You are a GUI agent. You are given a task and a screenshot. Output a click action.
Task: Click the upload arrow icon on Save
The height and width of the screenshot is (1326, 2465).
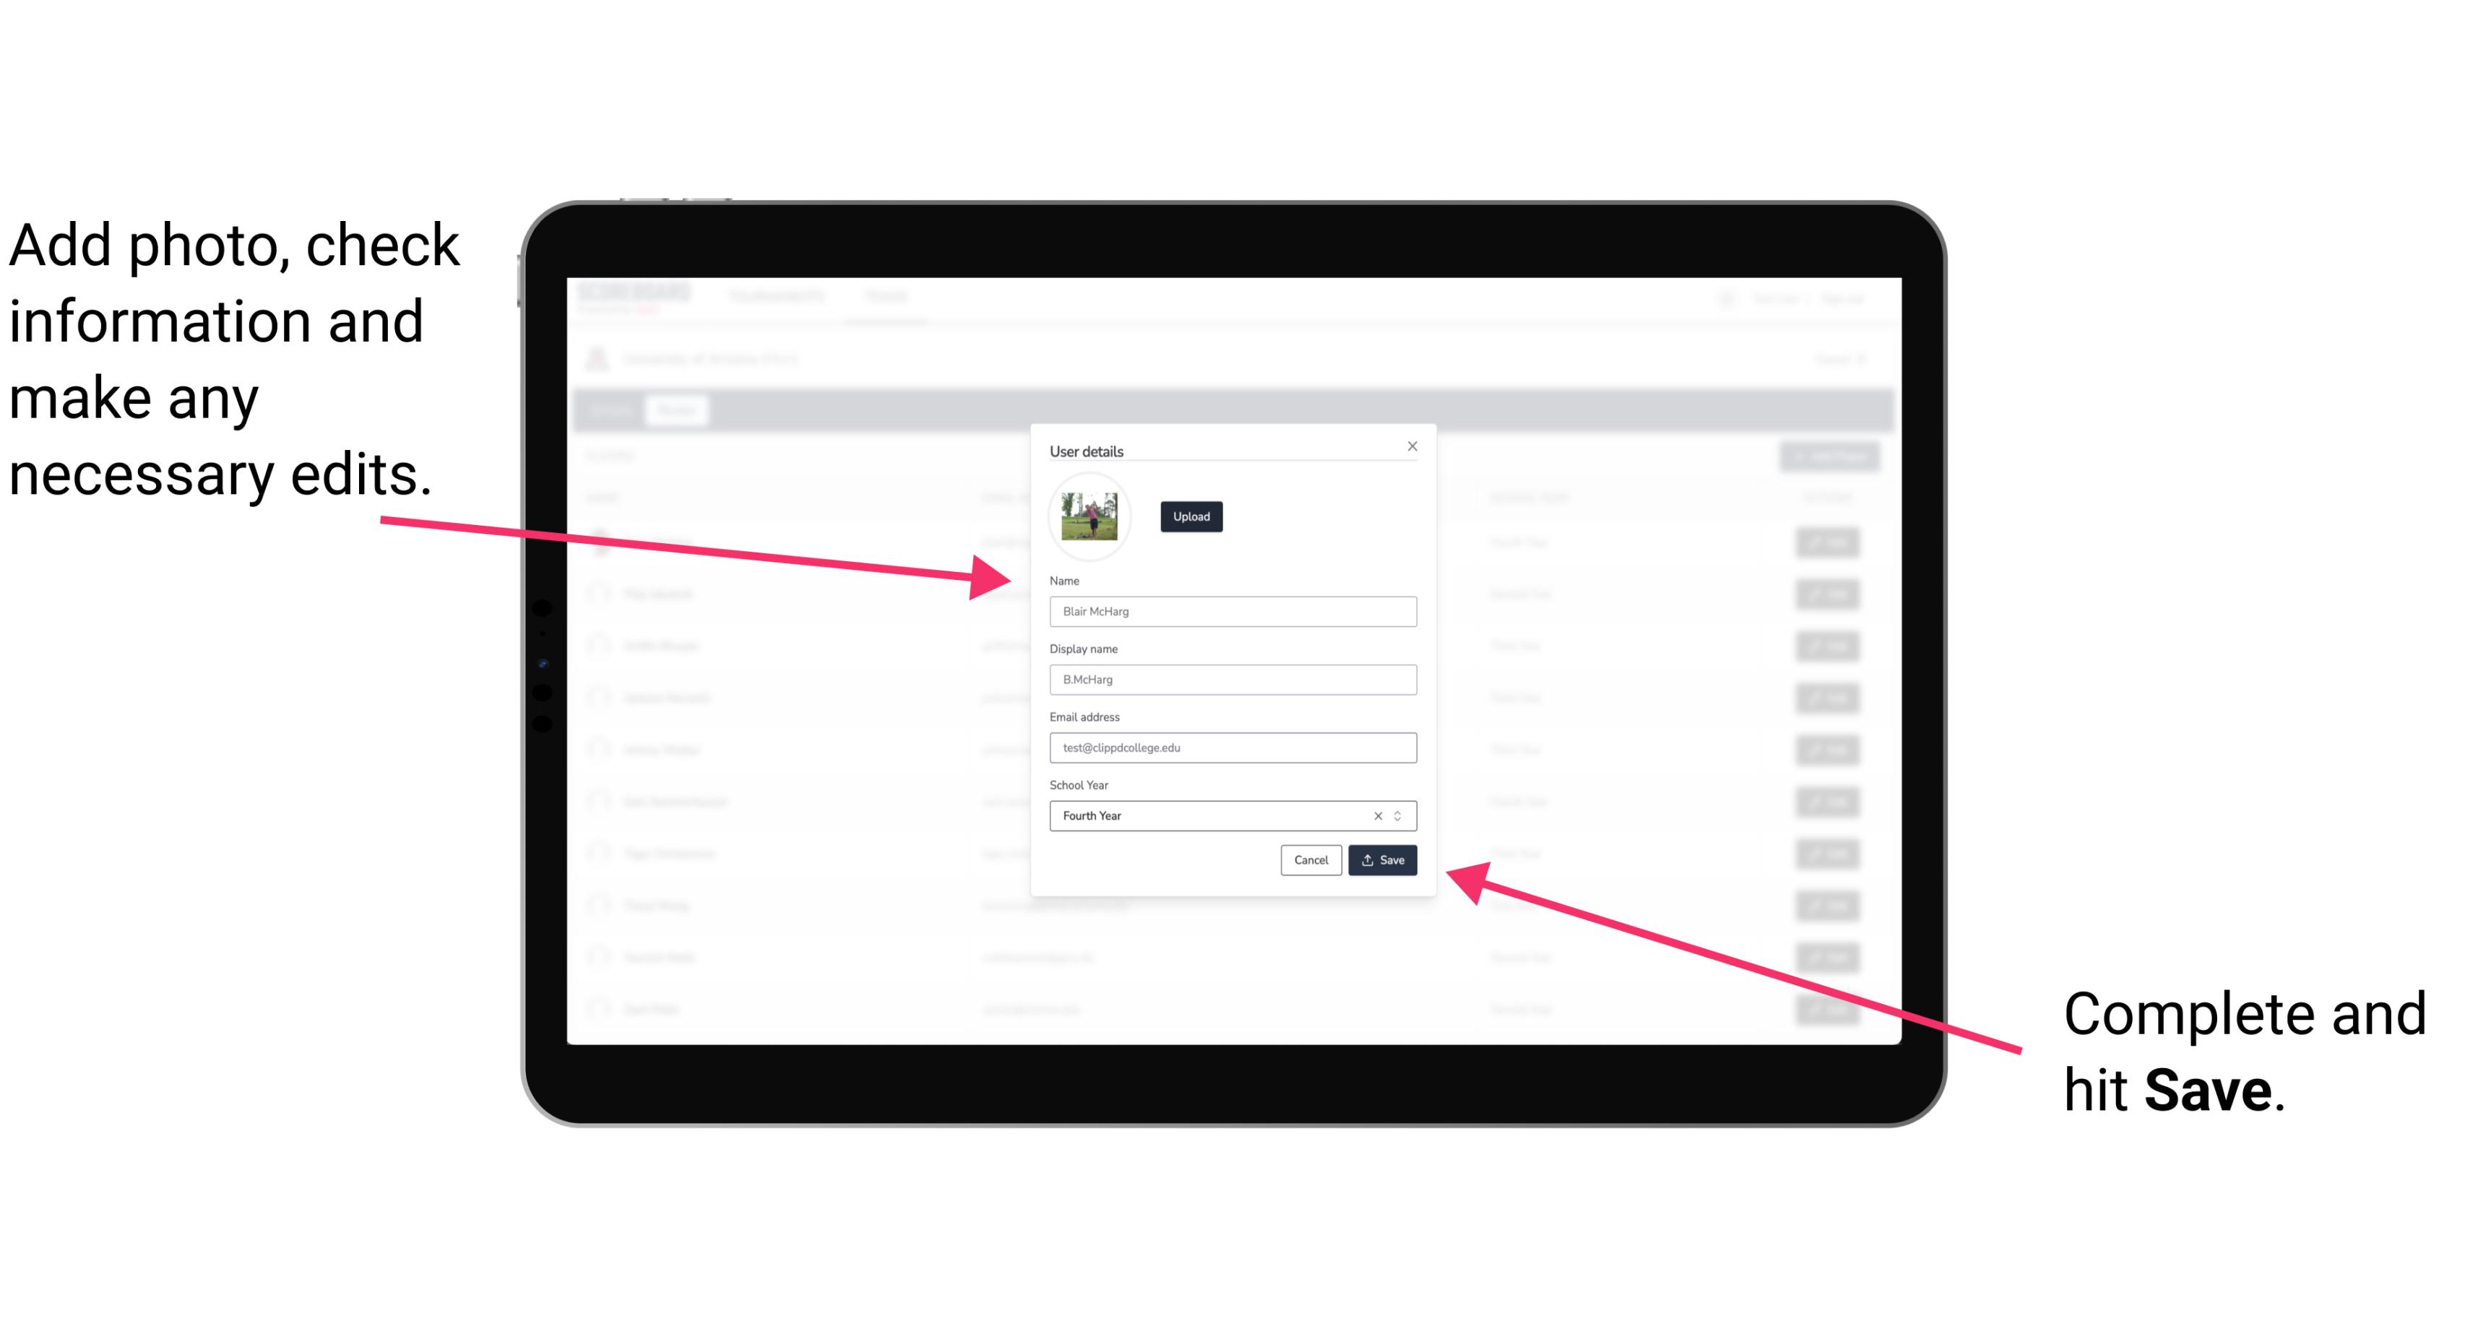point(1368,859)
